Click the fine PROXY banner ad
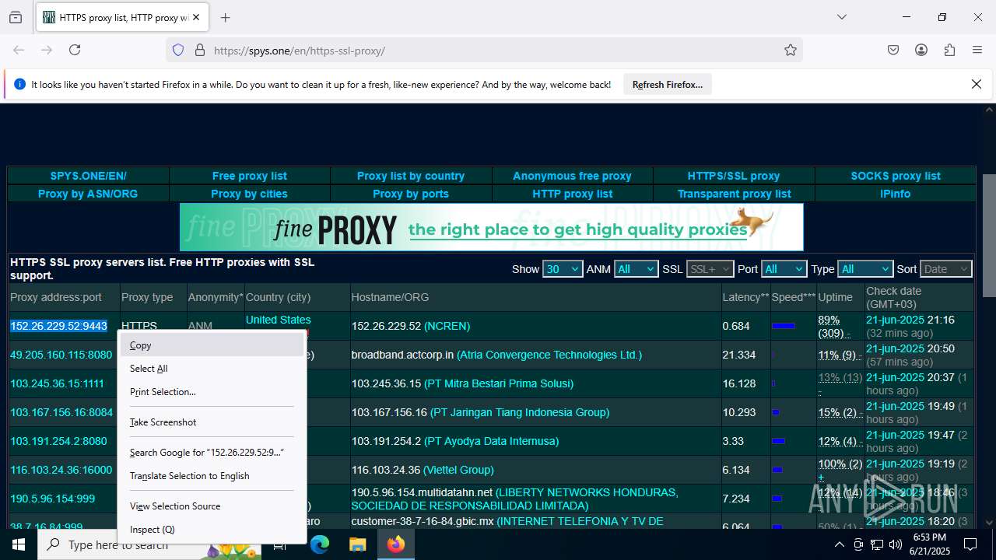Image resolution: width=996 pixels, height=560 pixels. click(492, 227)
